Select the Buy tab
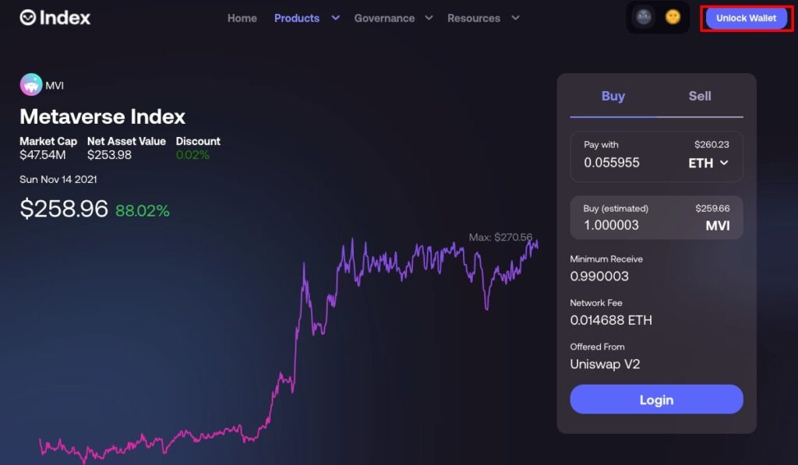798x465 pixels. (x=613, y=96)
